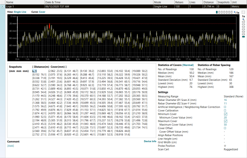Image resolution: width=247 pixels, height=158 pixels.
Task: Select reading [21.734 74.1]
Action: point(139,127)
